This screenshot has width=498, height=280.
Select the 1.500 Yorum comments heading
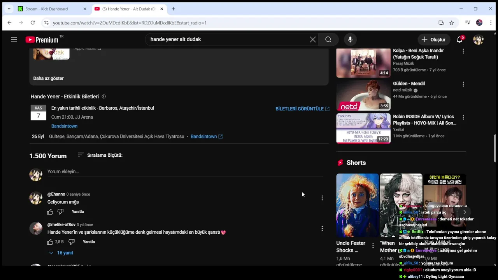[x=48, y=156]
